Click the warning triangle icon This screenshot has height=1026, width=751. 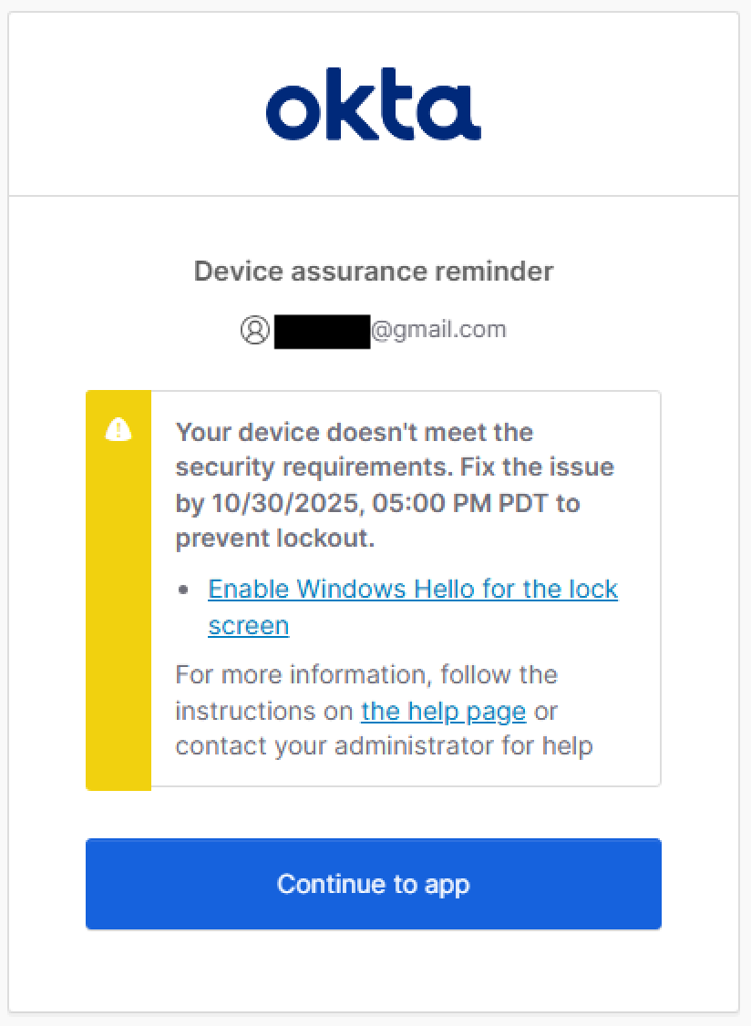point(118,429)
